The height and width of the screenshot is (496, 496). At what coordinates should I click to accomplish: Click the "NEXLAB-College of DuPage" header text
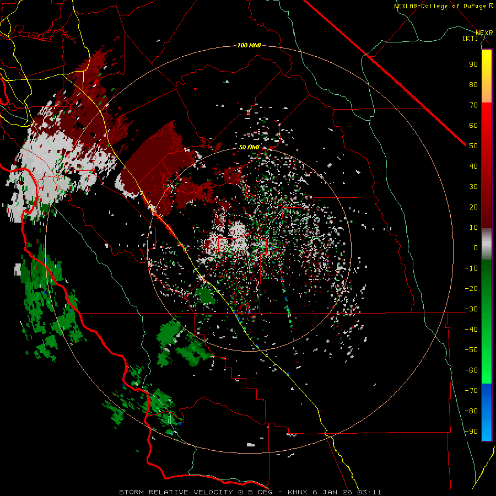point(441,6)
